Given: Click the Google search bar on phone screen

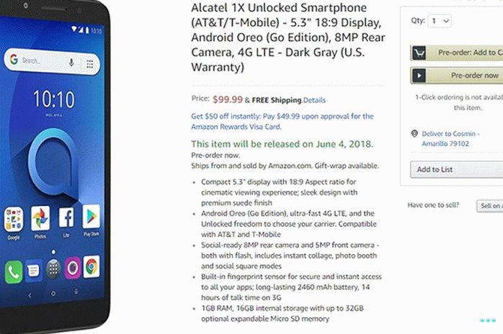Looking at the screenshot, I should (x=52, y=62).
